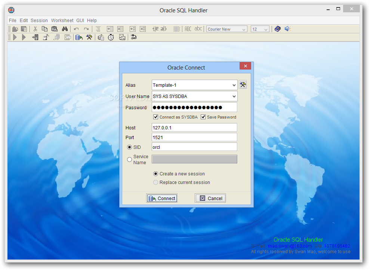Click the uppercase ABC toolbar icon
This screenshot has height=270, width=370.
coord(188,29)
